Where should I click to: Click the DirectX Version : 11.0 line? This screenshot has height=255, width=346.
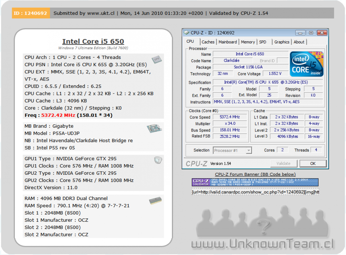click(51, 187)
